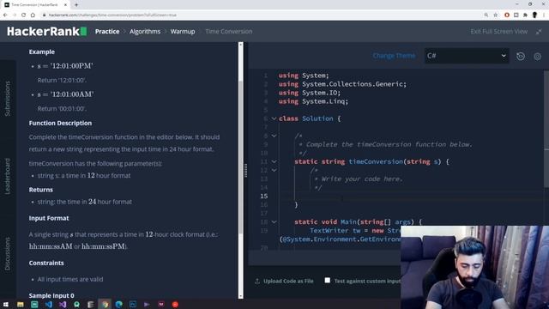
Task: Open the red recorder app in taskbar
Action: 175,305
